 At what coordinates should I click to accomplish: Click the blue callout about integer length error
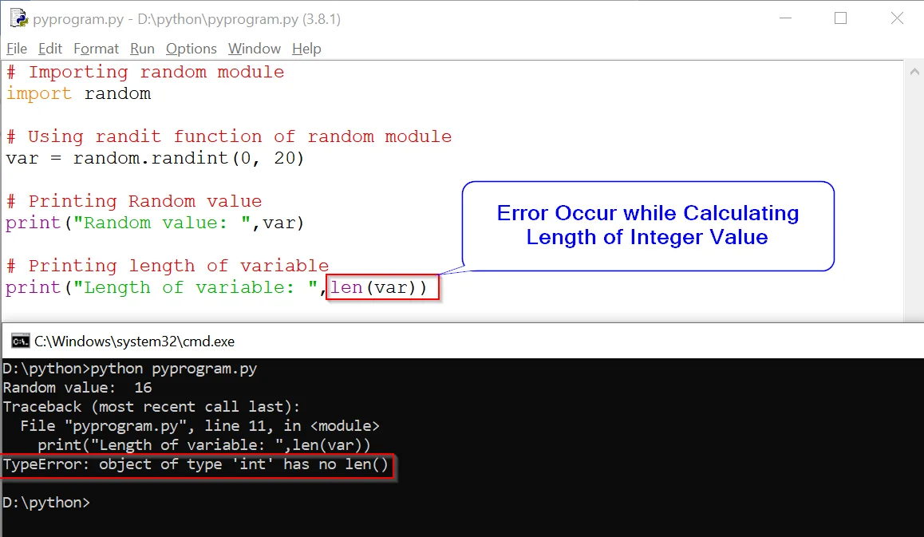647,225
